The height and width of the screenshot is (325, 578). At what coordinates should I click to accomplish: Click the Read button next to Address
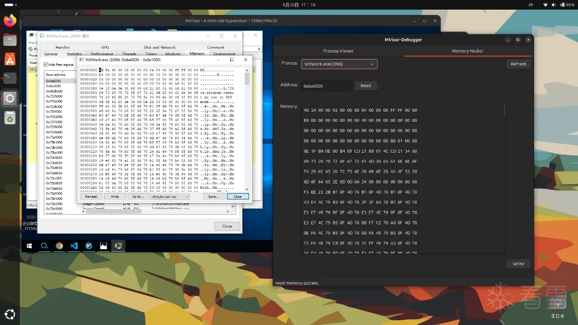[366, 86]
